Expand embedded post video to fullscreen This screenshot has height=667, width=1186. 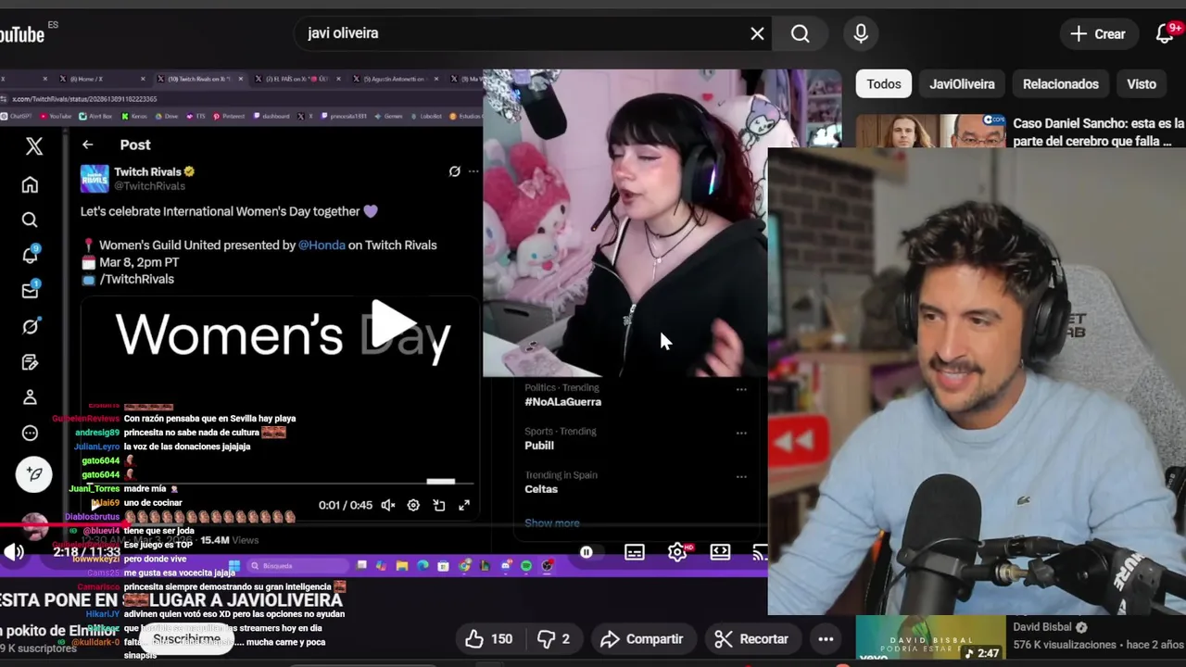click(x=464, y=505)
